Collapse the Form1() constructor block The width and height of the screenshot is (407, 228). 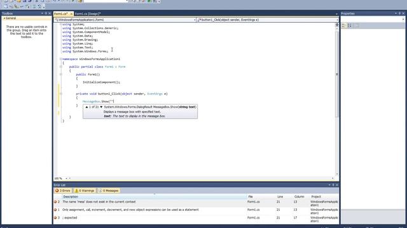pos(61,75)
